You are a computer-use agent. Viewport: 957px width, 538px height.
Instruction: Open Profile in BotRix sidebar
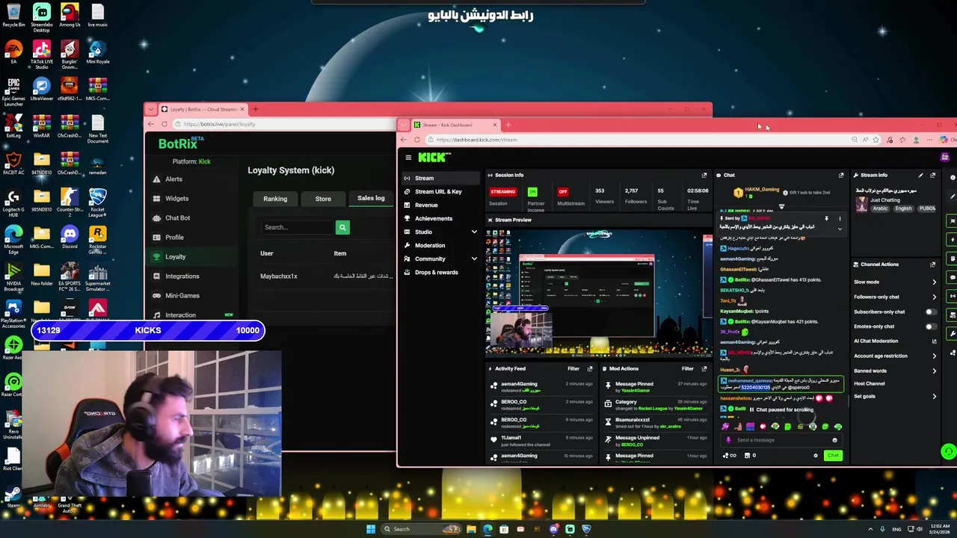point(174,238)
